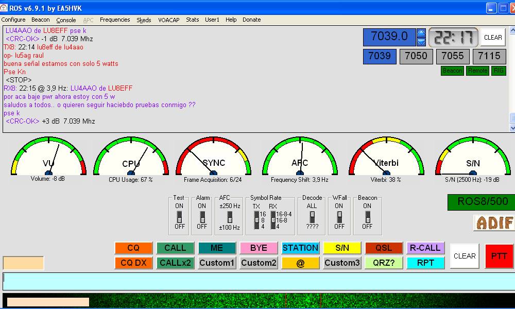The height and width of the screenshot is (309, 515).
Task: Click the QRZ? macro button
Action: click(x=384, y=263)
